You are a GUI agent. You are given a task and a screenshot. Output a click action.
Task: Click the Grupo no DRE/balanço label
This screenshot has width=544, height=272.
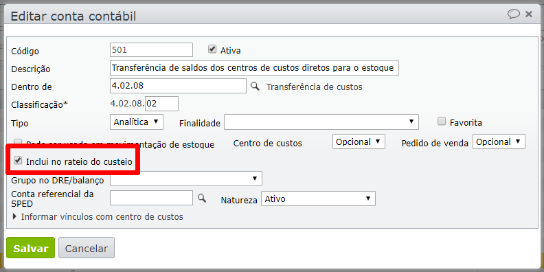(58, 181)
